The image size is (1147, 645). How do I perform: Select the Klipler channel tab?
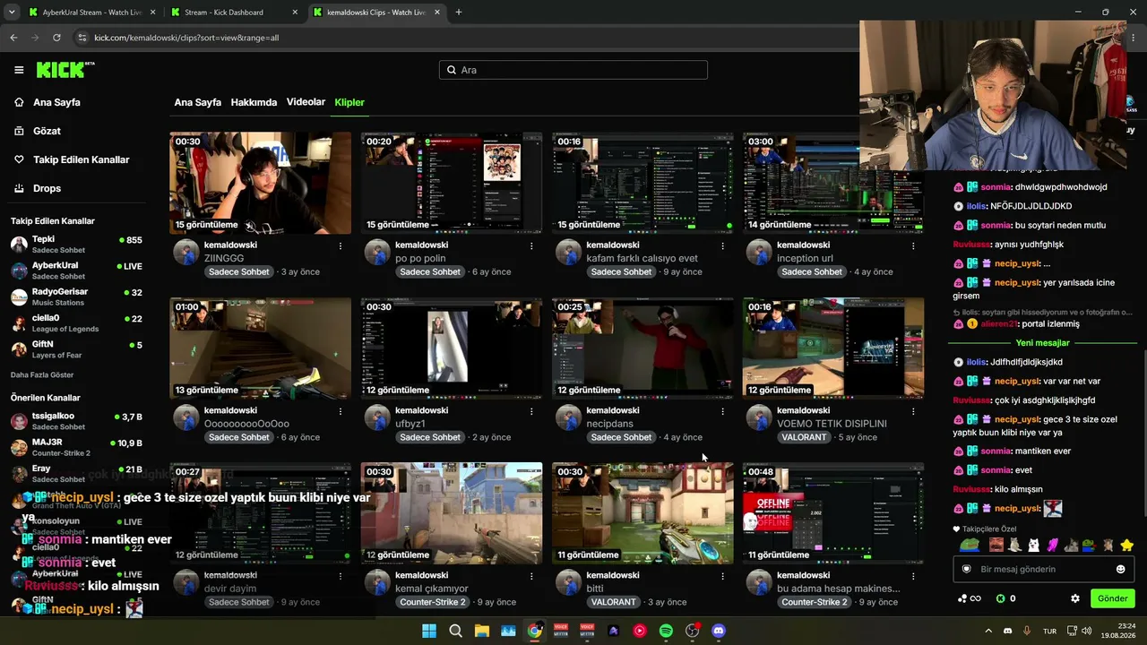(349, 102)
